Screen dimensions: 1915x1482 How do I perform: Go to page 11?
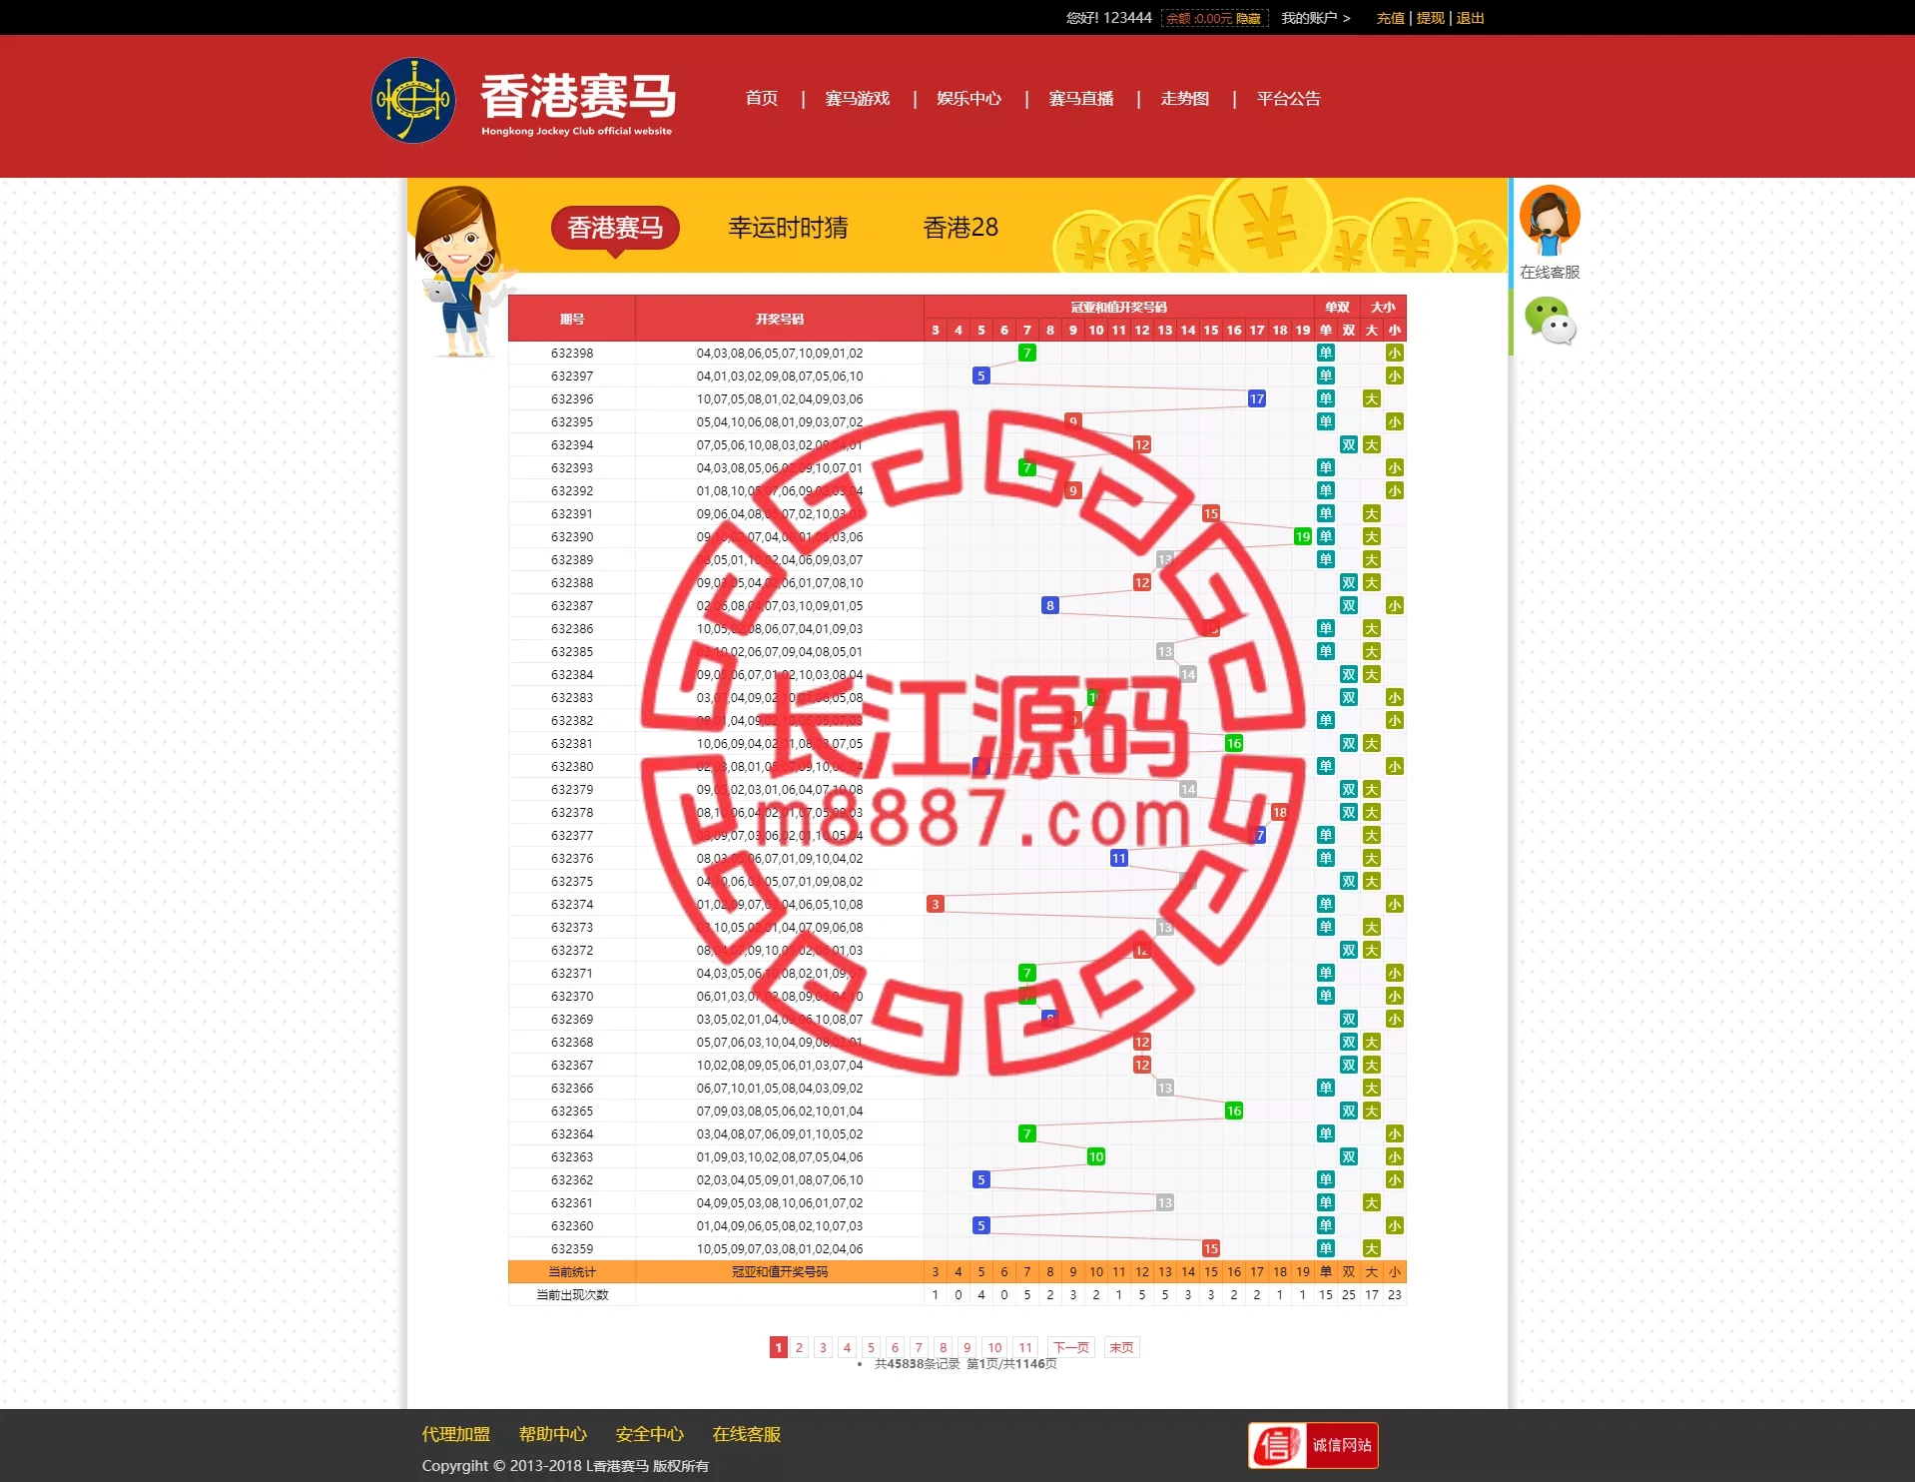point(1025,1347)
